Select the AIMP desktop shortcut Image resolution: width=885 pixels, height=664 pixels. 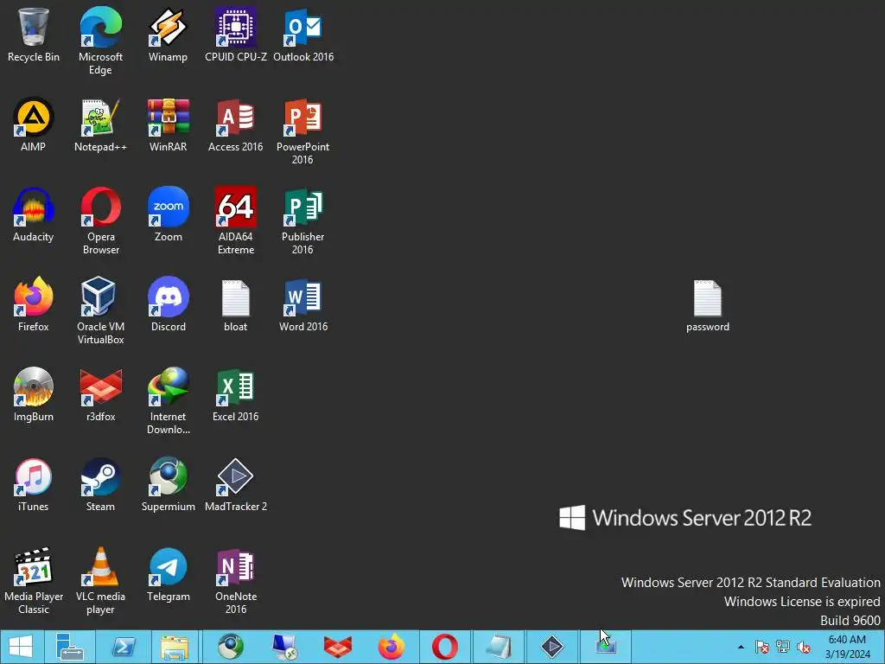coord(34,124)
